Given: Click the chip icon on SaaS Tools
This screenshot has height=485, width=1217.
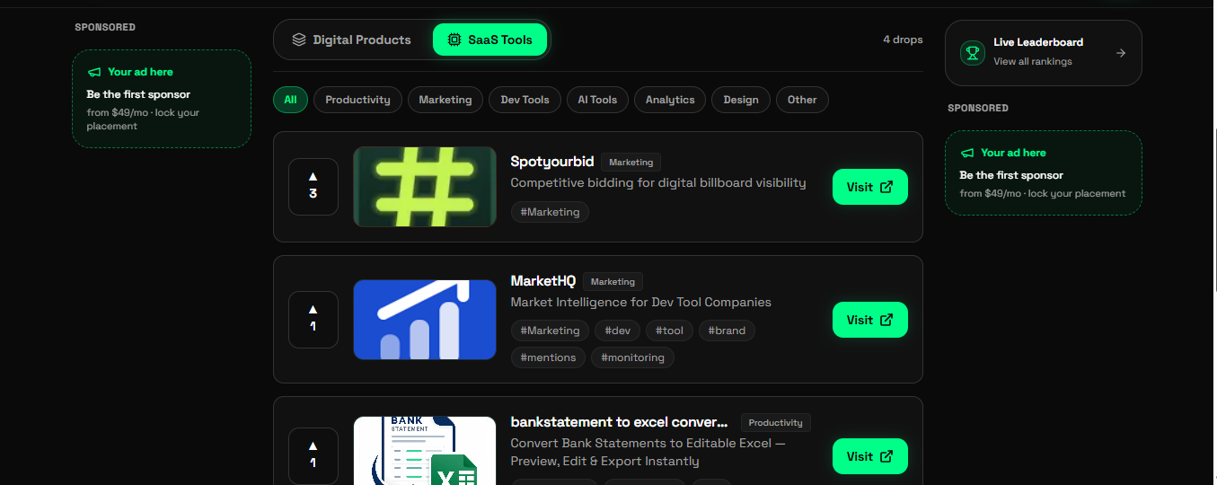Looking at the screenshot, I should pos(454,40).
